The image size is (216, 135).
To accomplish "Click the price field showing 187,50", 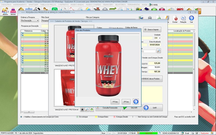I will (x=154, y=72).
